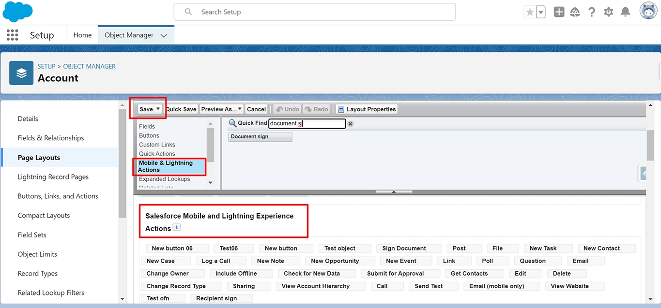The width and height of the screenshot is (661, 308).
Task: Select the Get Contacts action
Action: (x=474, y=273)
